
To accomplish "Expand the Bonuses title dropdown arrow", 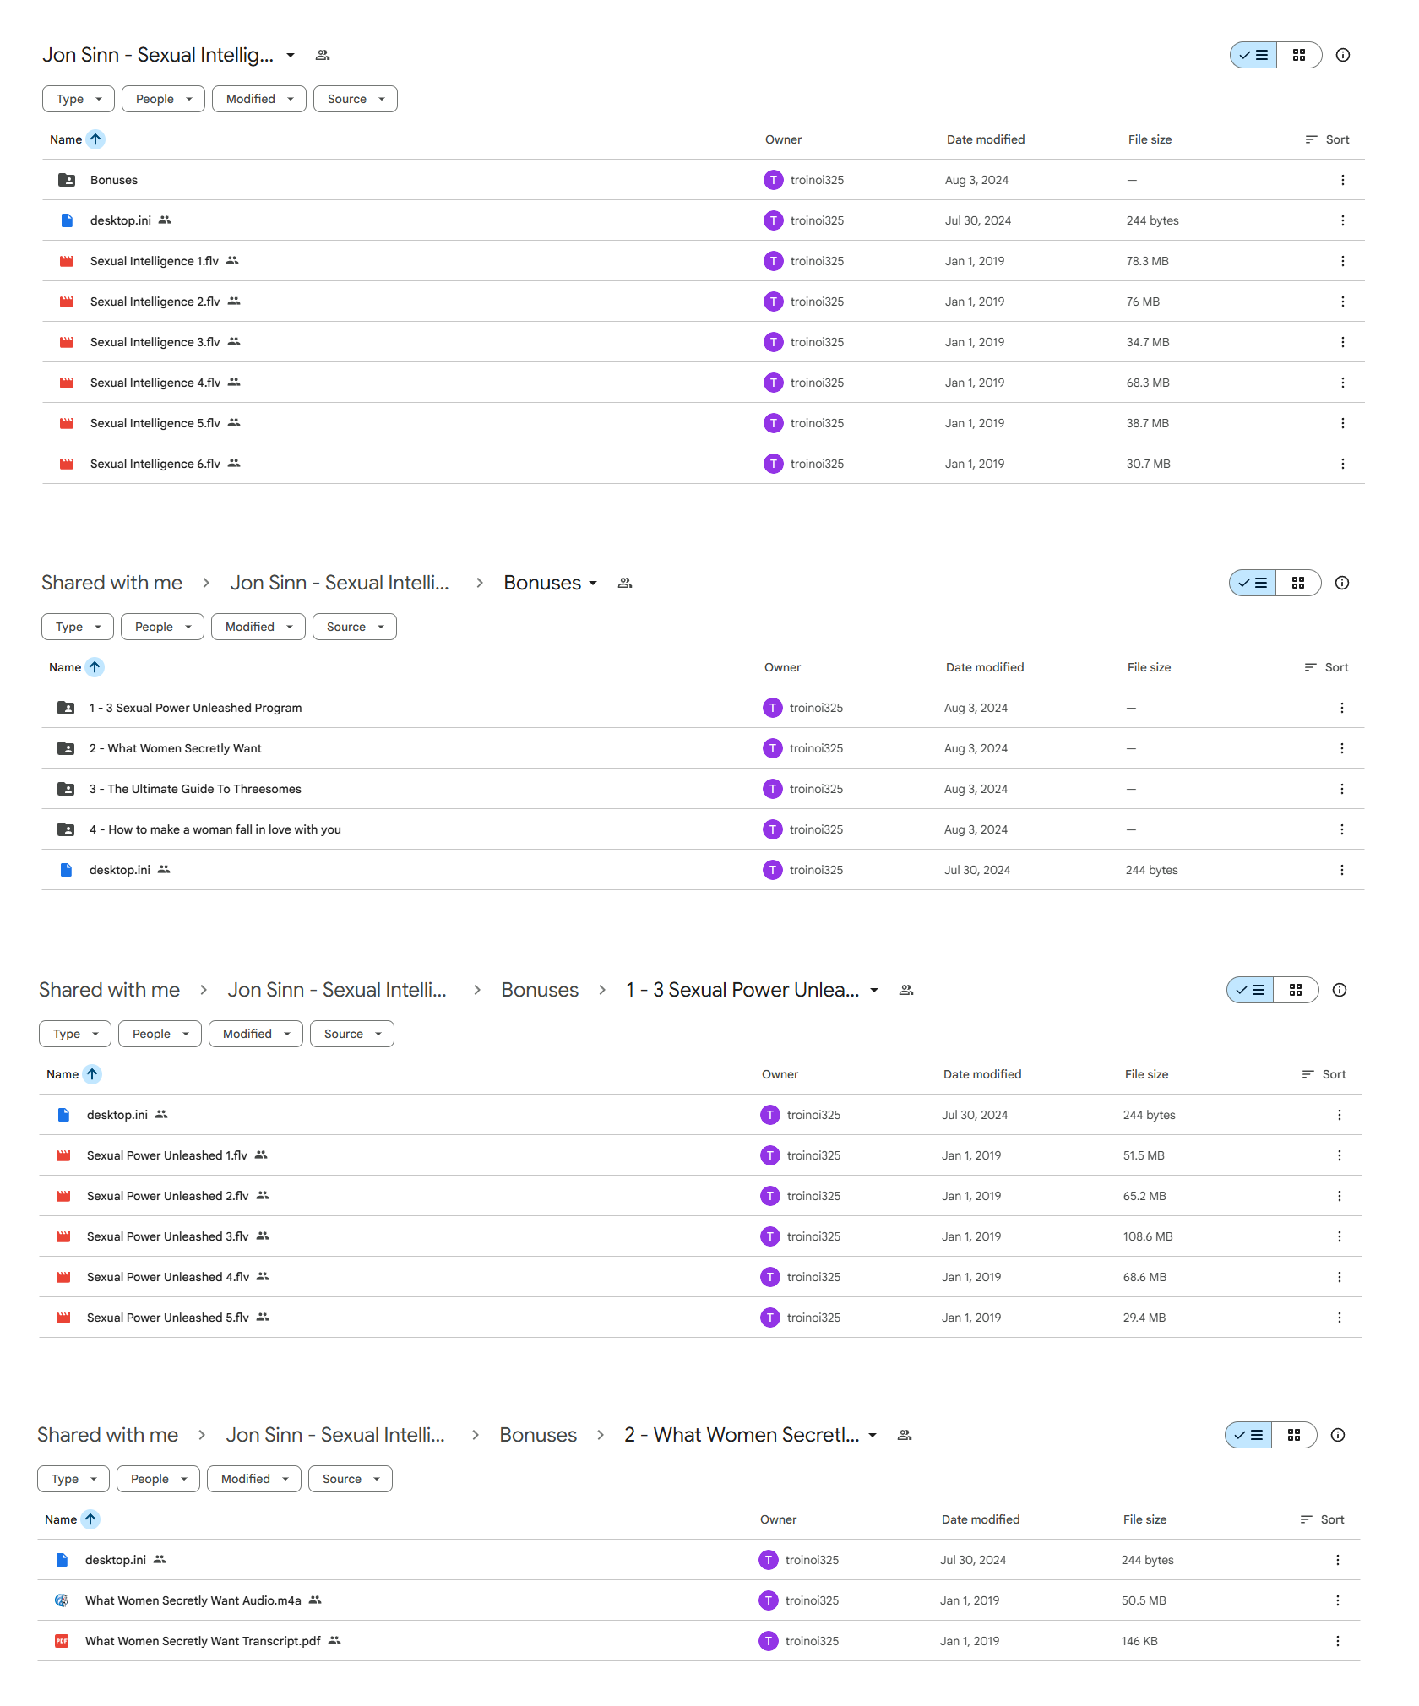I will [x=593, y=583].
